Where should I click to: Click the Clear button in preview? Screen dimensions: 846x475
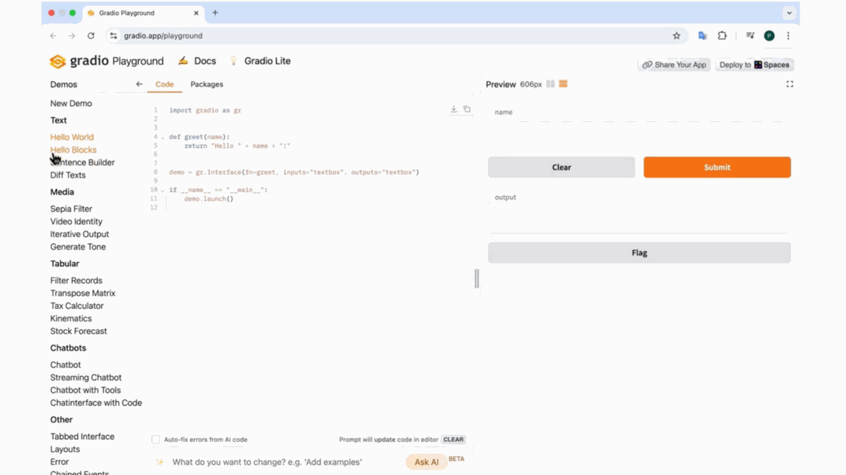click(x=562, y=167)
